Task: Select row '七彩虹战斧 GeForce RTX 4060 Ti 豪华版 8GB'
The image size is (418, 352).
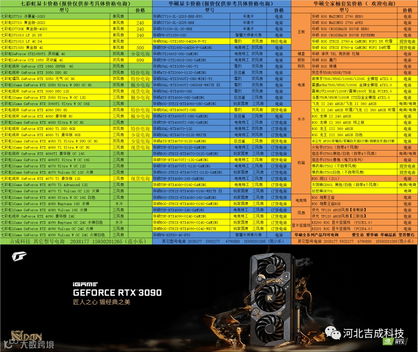Action: (76, 135)
